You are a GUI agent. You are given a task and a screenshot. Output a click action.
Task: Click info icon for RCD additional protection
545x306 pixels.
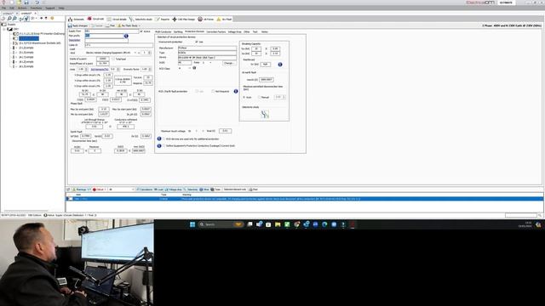pyautogui.click(x=159, y=139)
